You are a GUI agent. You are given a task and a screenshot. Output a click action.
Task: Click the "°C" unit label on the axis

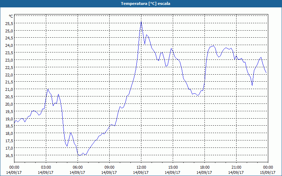pos(11,16)
